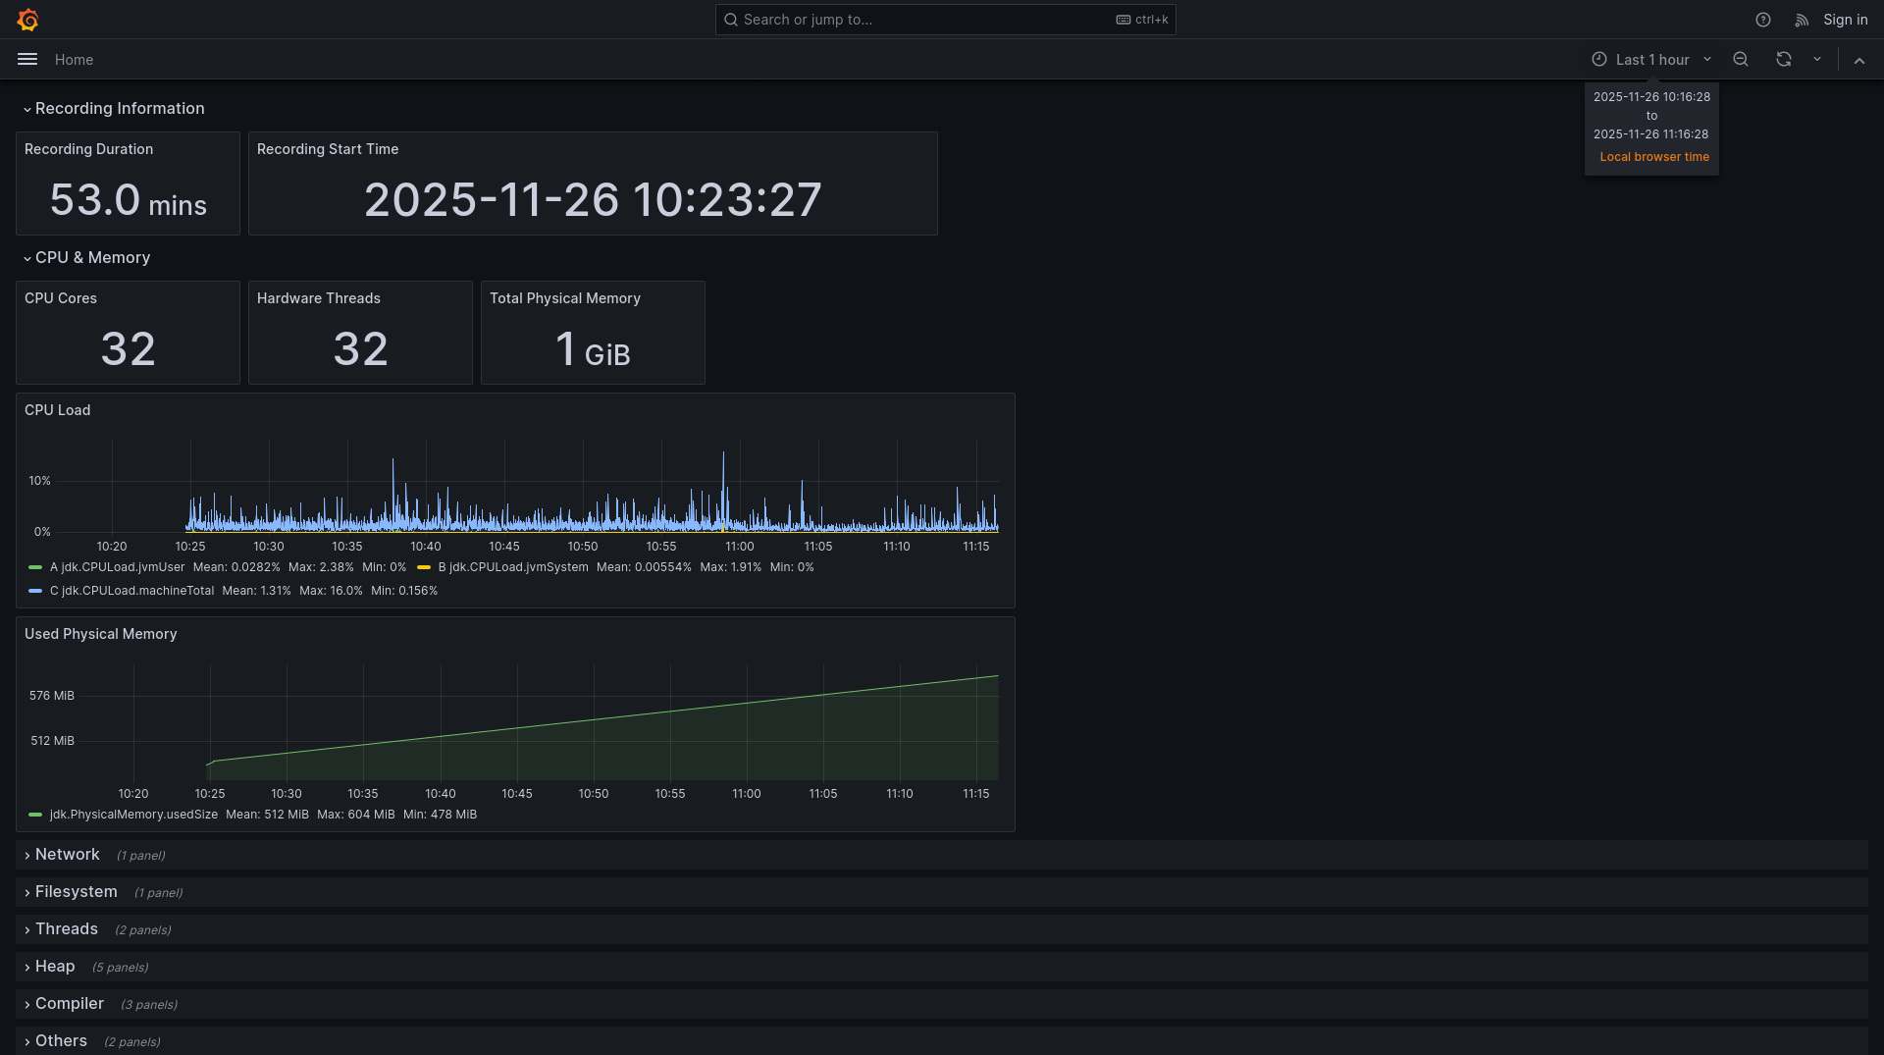The width and height of the screenshot is (1884, 1055).
Task: Click the zoom out time range icon
Action: (1741, 60)
